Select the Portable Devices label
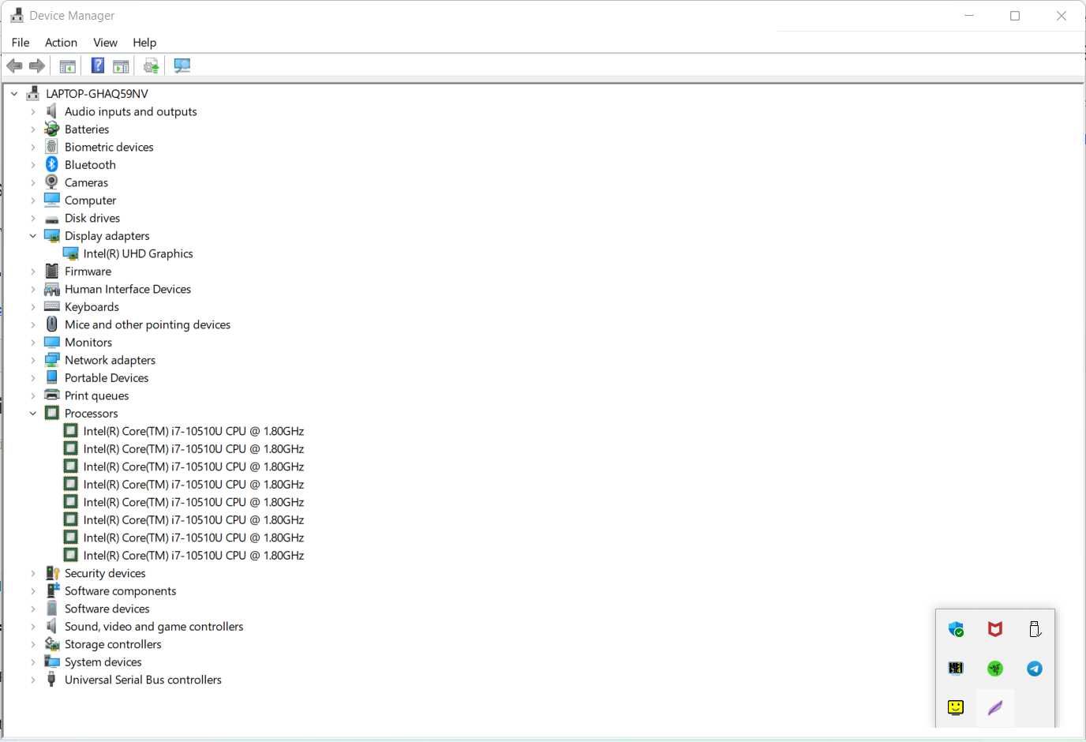The height and width of the screenshot is (742, 1086). pyautogui.click(x=107, y=377)
